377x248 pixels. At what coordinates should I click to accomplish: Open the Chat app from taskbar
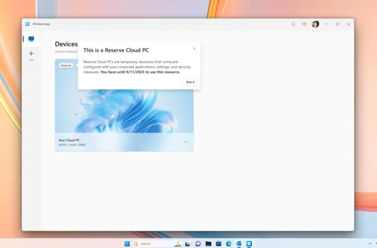point(198,244)
